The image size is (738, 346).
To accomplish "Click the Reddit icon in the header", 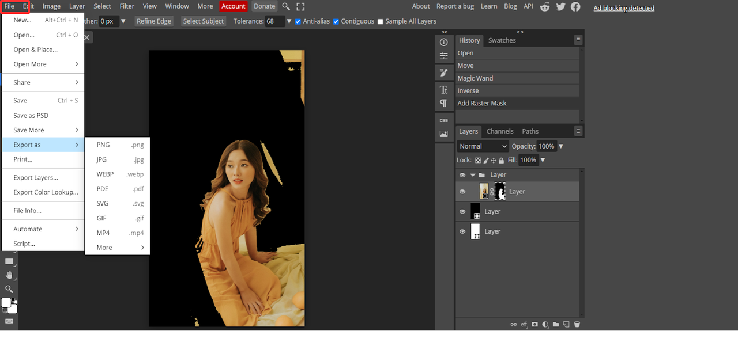I will pyautogui.click(x=545, y=6).
